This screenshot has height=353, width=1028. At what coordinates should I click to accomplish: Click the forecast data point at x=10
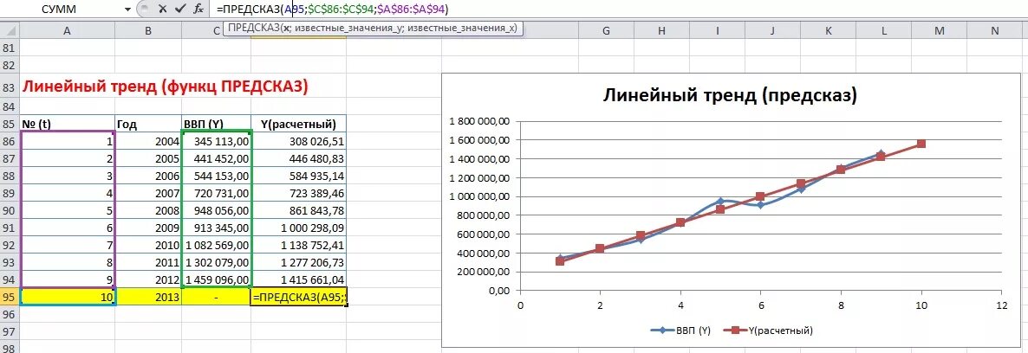click(x=921, y=144)
